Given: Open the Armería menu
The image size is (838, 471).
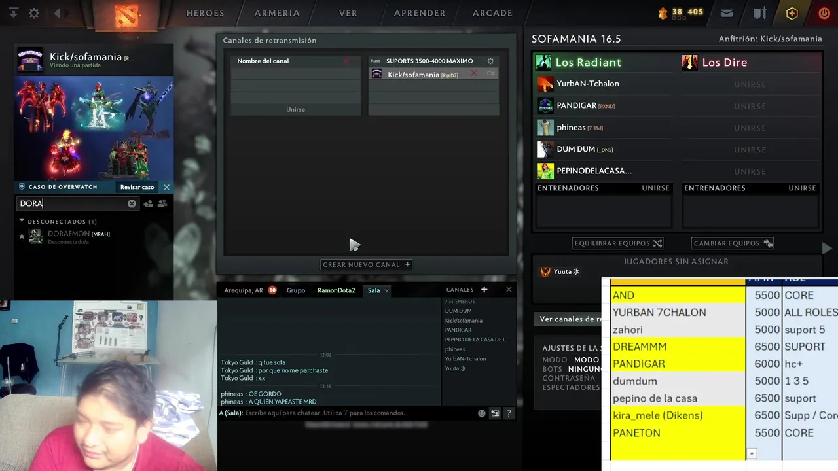Looking at the screenshot, I should click(x=277, y=13).
